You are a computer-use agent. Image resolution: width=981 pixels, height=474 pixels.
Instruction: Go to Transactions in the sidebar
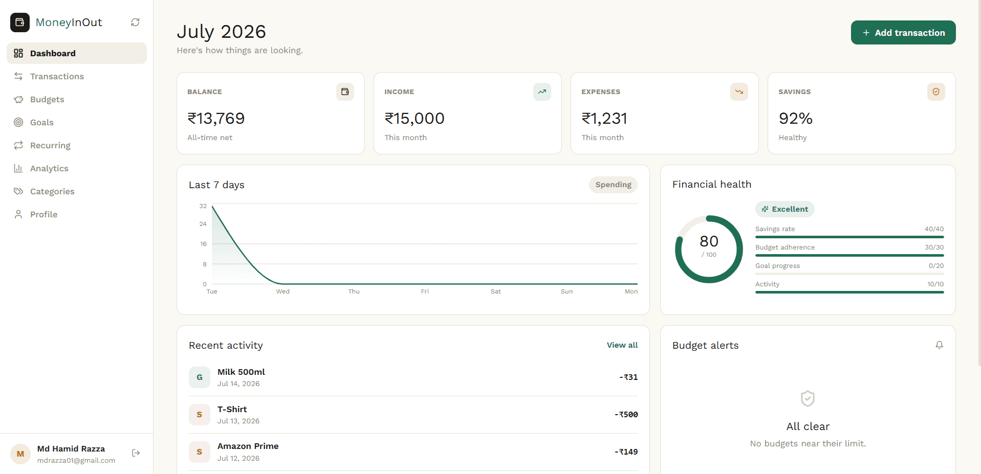pyautogui.click(x=77, y=76)
